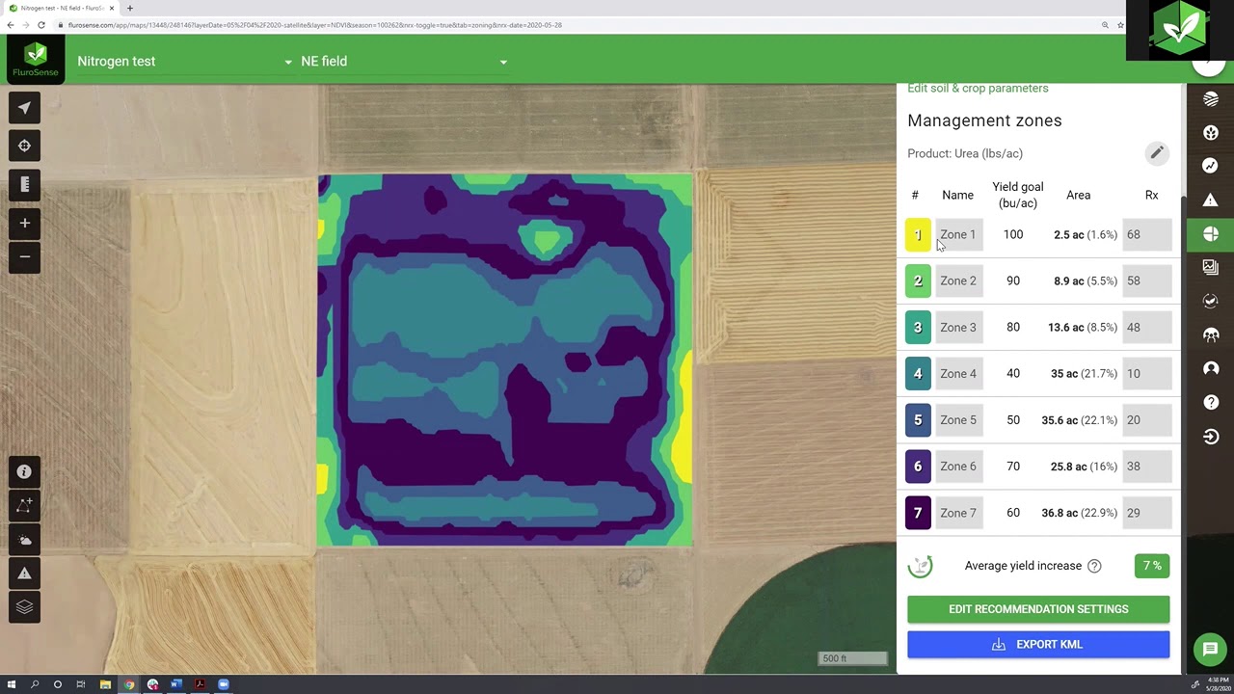Select the ruler measurement tool
The height and width of the screenshot is (694, 1234).
(24, 184)
